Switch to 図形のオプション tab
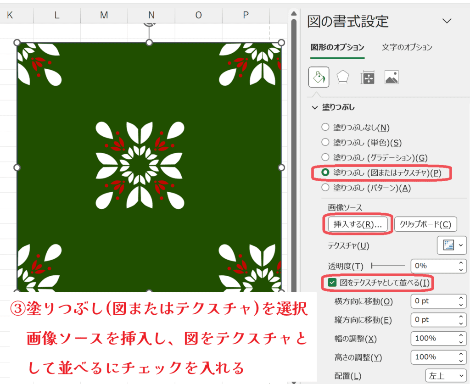 point(337,47)
